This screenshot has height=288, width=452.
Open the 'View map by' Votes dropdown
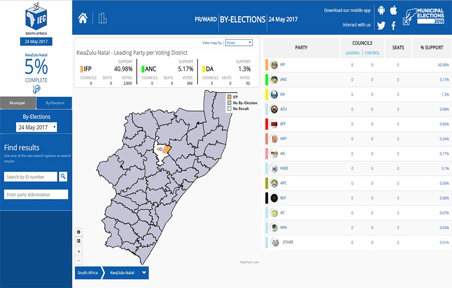tap(238, 43)
